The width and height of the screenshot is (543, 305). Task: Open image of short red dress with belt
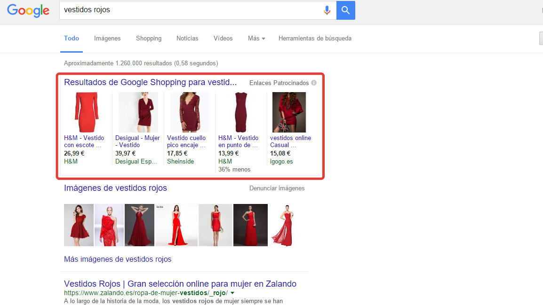pyautogui.click(x=216, y=225)
